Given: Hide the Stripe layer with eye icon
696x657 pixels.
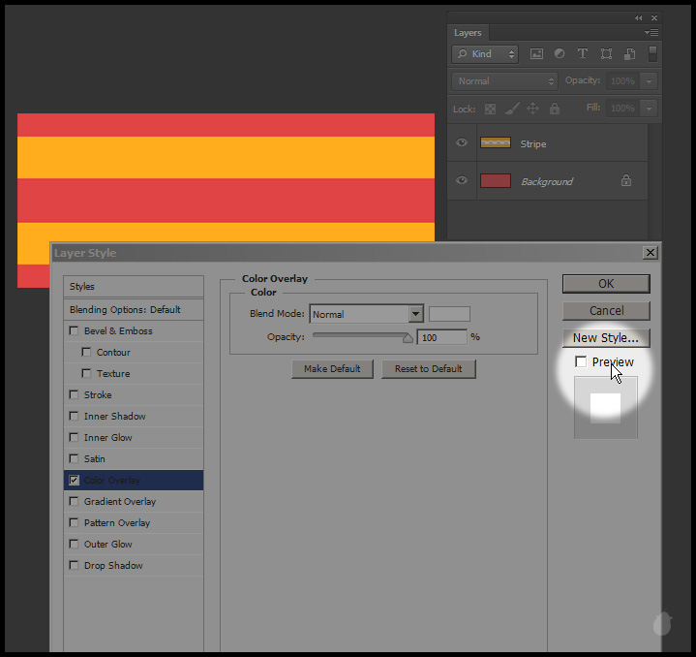Looking at the screenshot, I should (x=462, y=143).
